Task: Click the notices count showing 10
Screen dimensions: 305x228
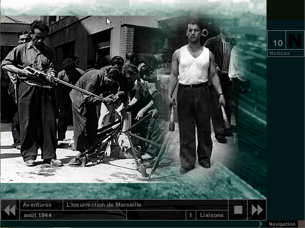Action: [277, 43]
